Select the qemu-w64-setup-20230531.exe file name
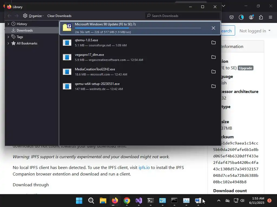Screen dimensions: 277x207 click(97, 84)
